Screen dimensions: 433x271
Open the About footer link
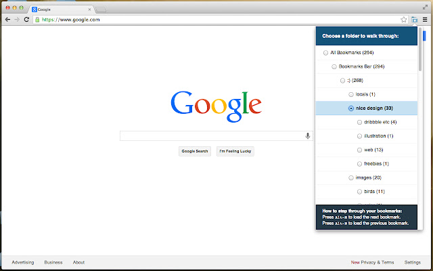point(78,262)
